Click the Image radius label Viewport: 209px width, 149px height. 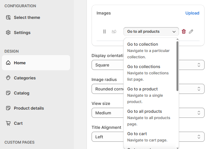(x=104, y=79)
